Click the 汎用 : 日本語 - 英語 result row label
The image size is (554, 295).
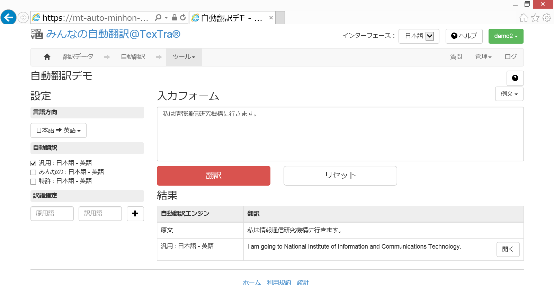(x=187, y=246)
